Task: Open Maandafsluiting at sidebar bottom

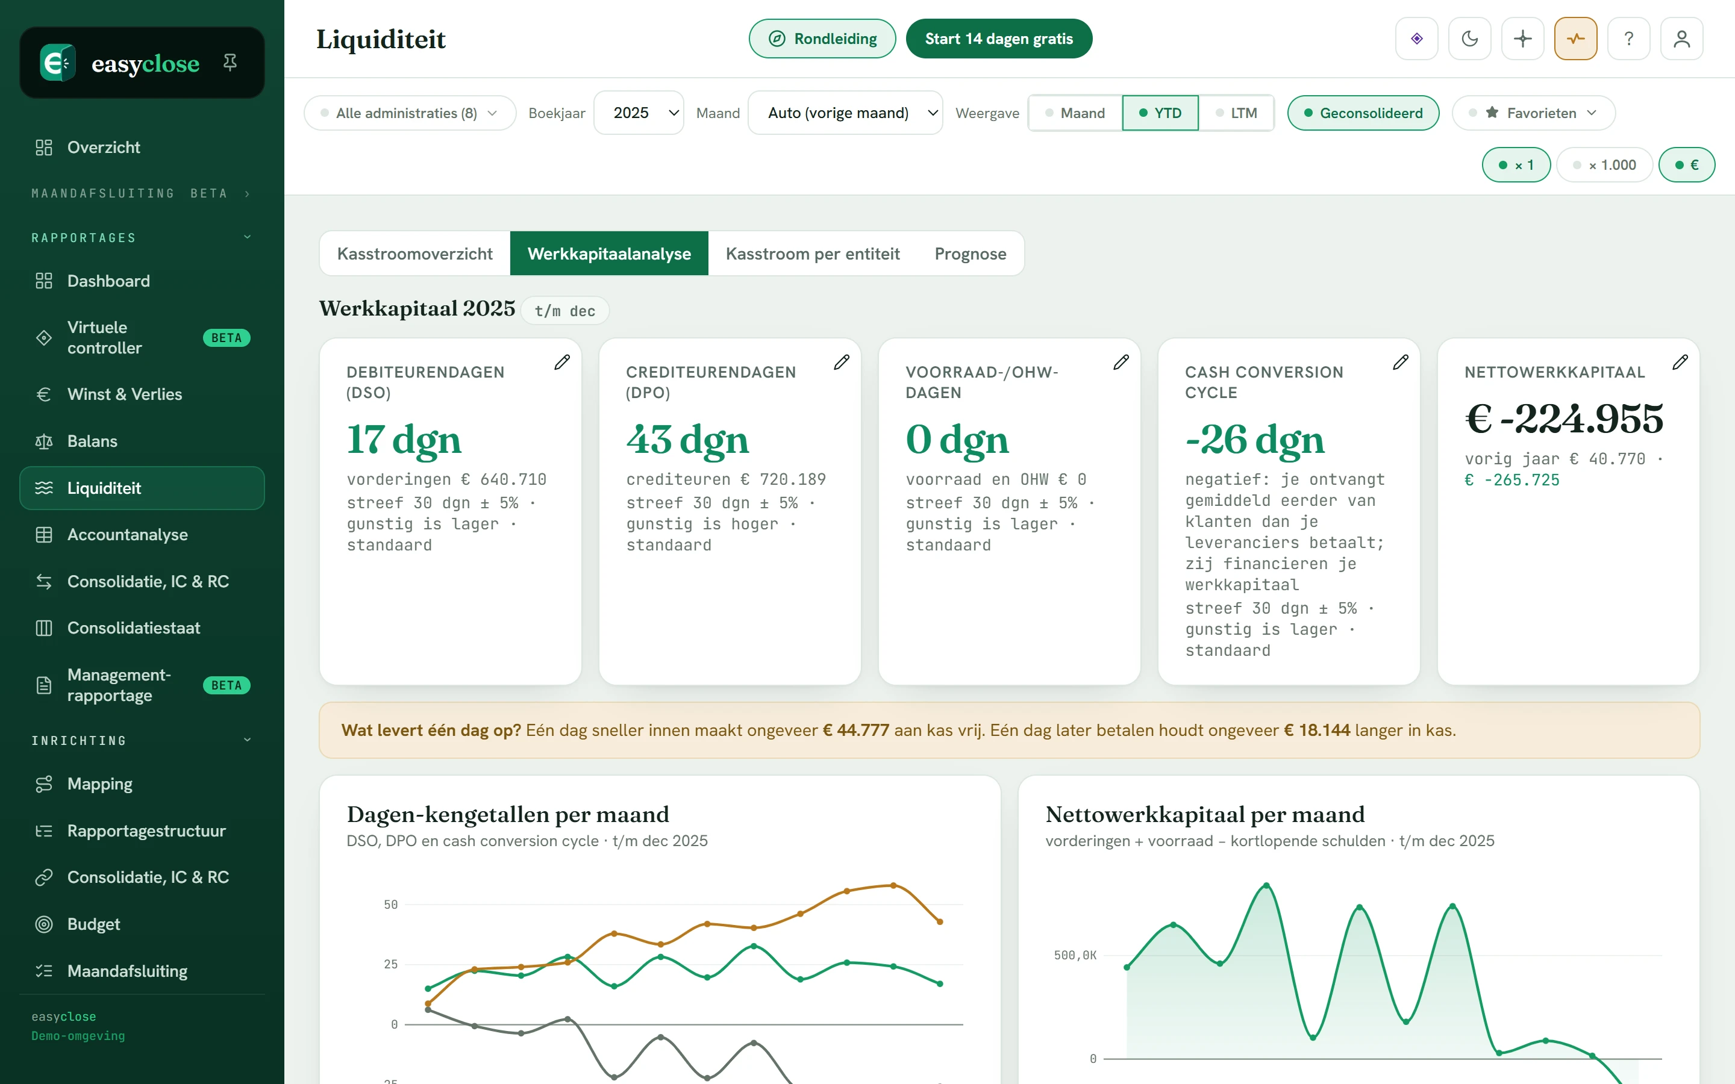Action: tap(142, 971)
